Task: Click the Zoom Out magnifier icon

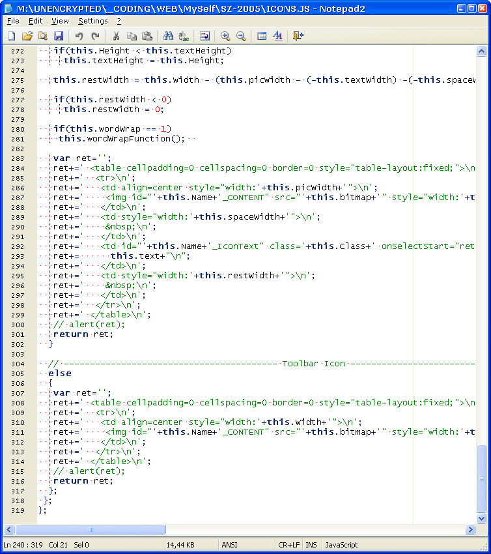Action: point(241,36)
